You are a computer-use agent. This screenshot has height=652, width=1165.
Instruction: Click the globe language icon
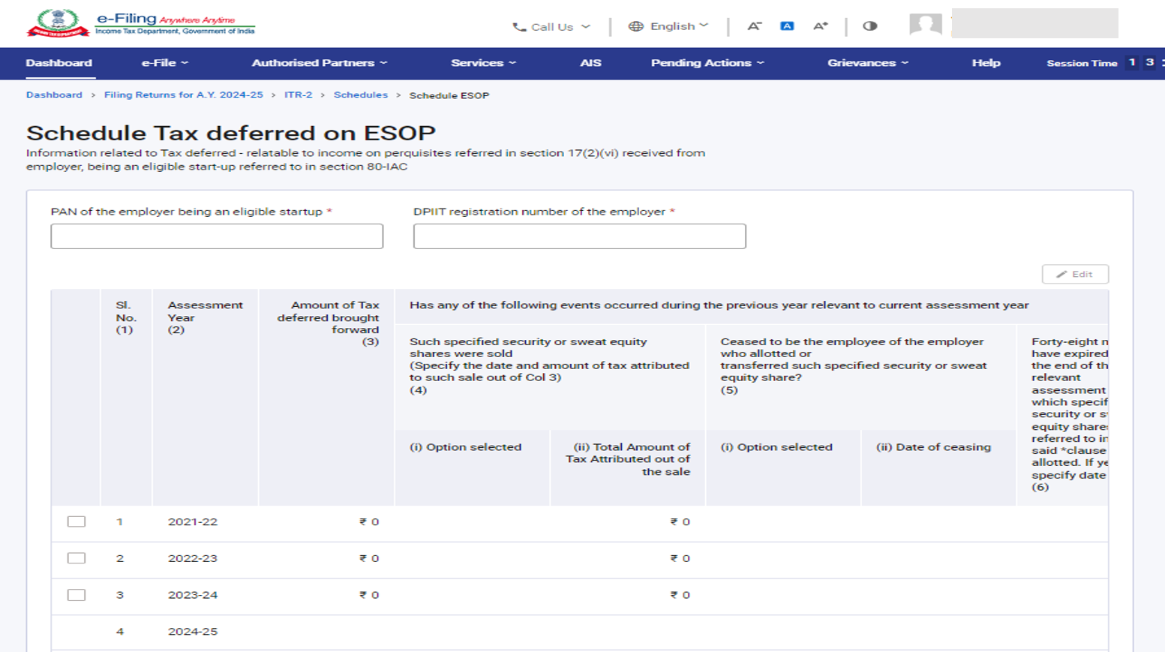(635, 26)
